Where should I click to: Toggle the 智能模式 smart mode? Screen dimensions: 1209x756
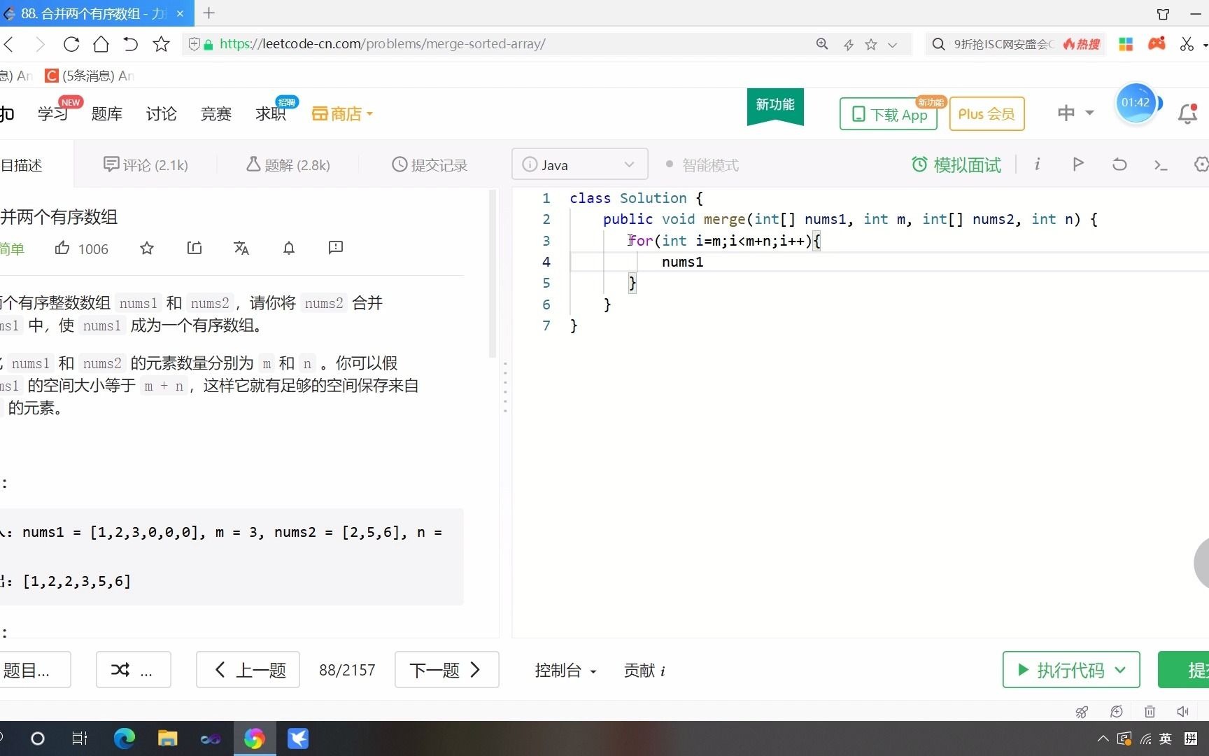point(702,164)
